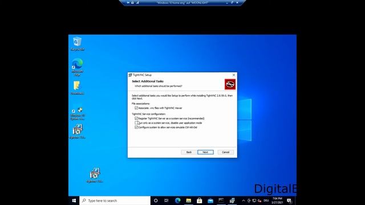365x205 pixels.
Task: Select the Downloads folder icon on desktop
Action: (77, 88)
